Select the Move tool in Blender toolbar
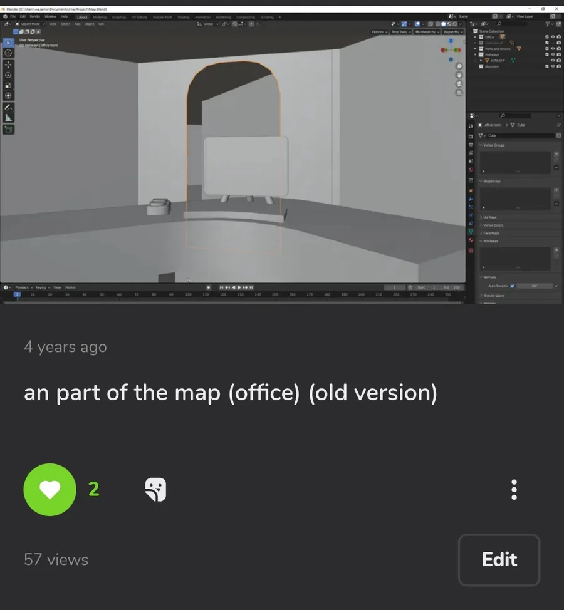Viewport: 564px width, 610px height. (8, 65)
